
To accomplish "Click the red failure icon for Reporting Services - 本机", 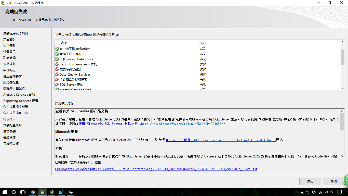I will pyautogui.click(x=57, y=64).
